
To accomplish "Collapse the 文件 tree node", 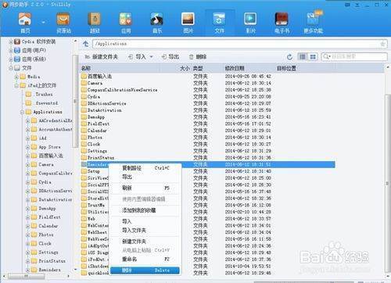I will [x=11, y=68].
